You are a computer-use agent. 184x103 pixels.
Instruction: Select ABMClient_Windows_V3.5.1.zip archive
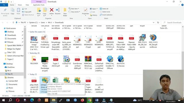88,63
